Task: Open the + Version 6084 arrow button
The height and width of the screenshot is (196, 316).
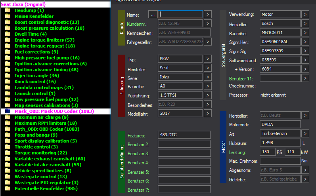Action: (x=305, y=69)
